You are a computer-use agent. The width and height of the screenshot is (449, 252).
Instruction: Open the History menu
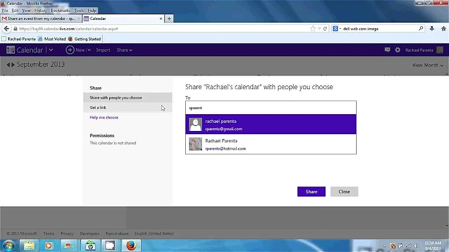pos(41,11)
